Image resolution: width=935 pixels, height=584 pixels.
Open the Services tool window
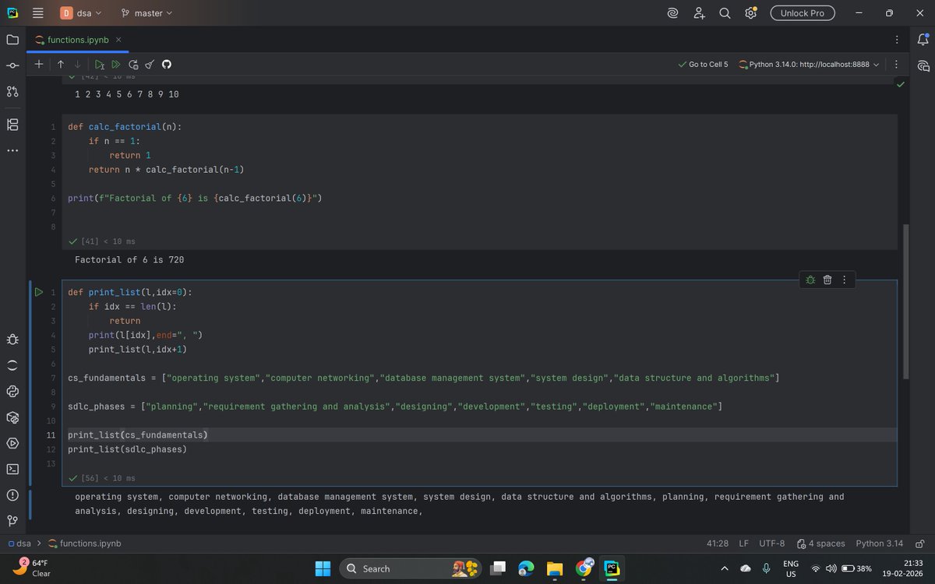click(x=12, y=443)
